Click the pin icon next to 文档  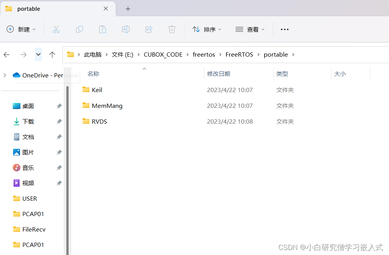(x=59, y=137)
